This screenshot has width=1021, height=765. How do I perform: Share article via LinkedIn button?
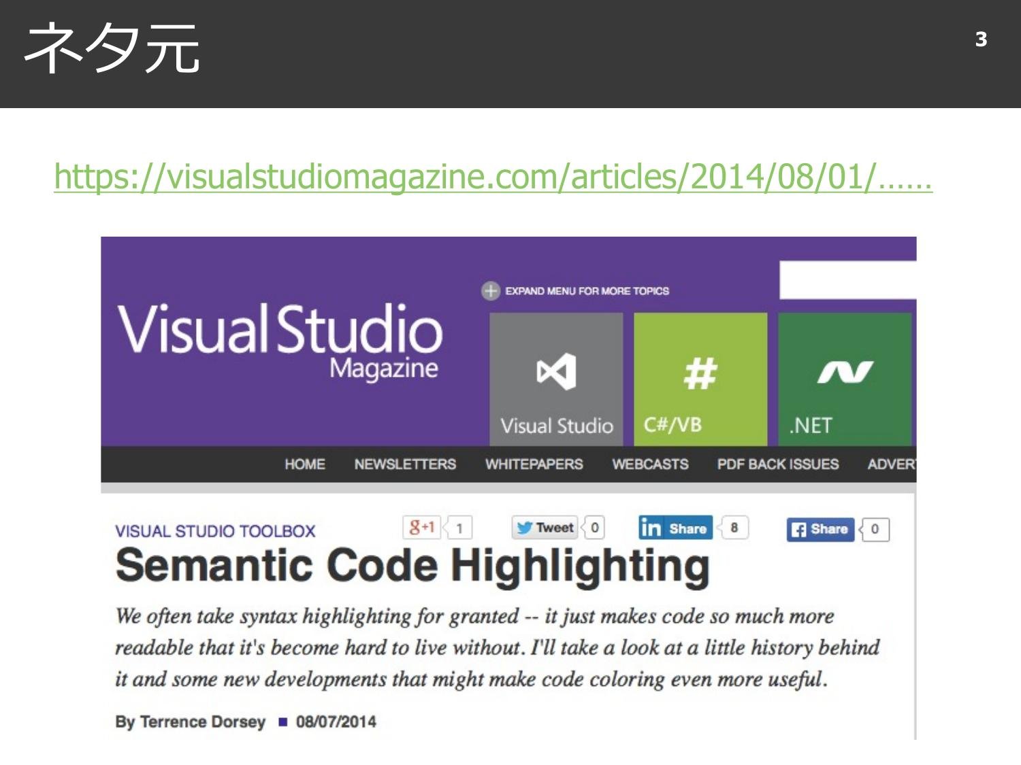pyautogui.click(x=675, y=528)
